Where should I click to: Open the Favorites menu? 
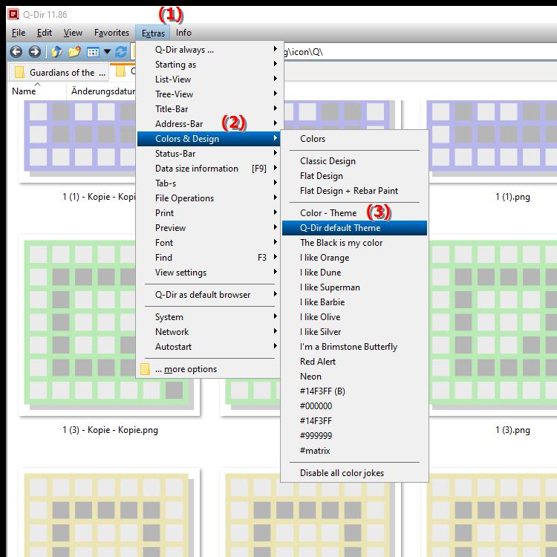point(111,33)
